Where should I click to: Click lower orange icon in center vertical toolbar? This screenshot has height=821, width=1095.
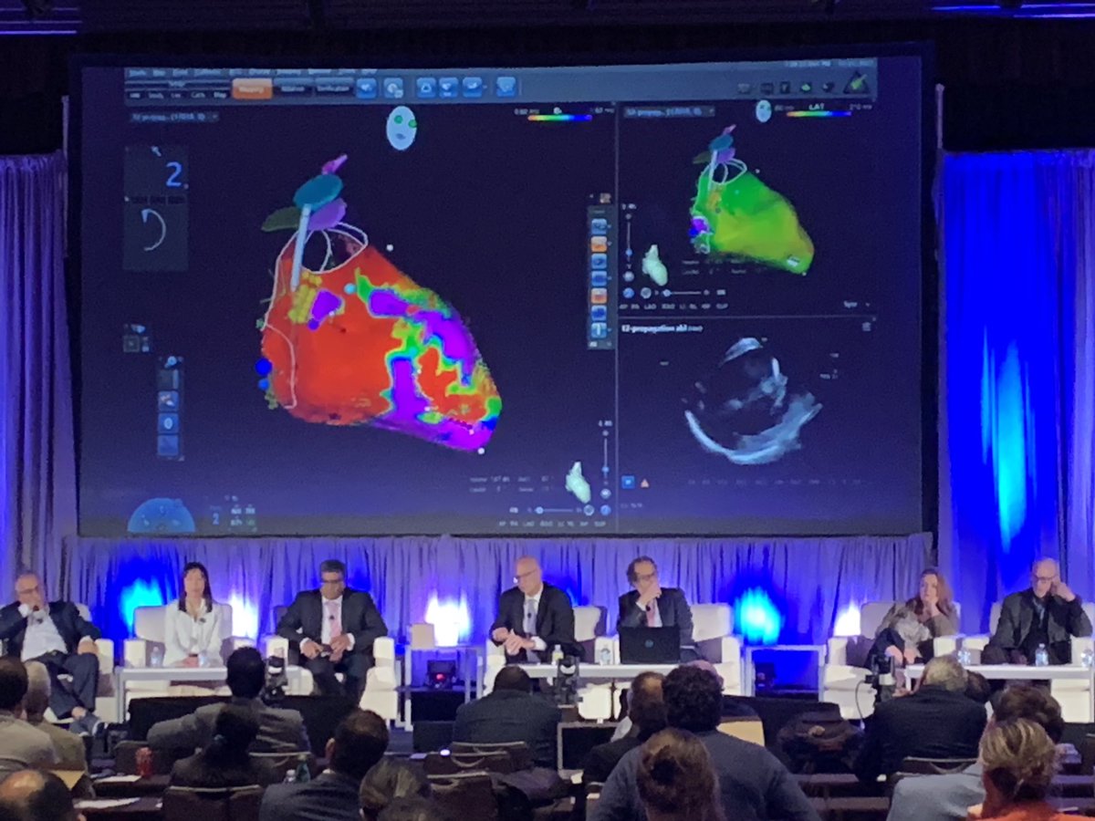(x=600, y=296)
